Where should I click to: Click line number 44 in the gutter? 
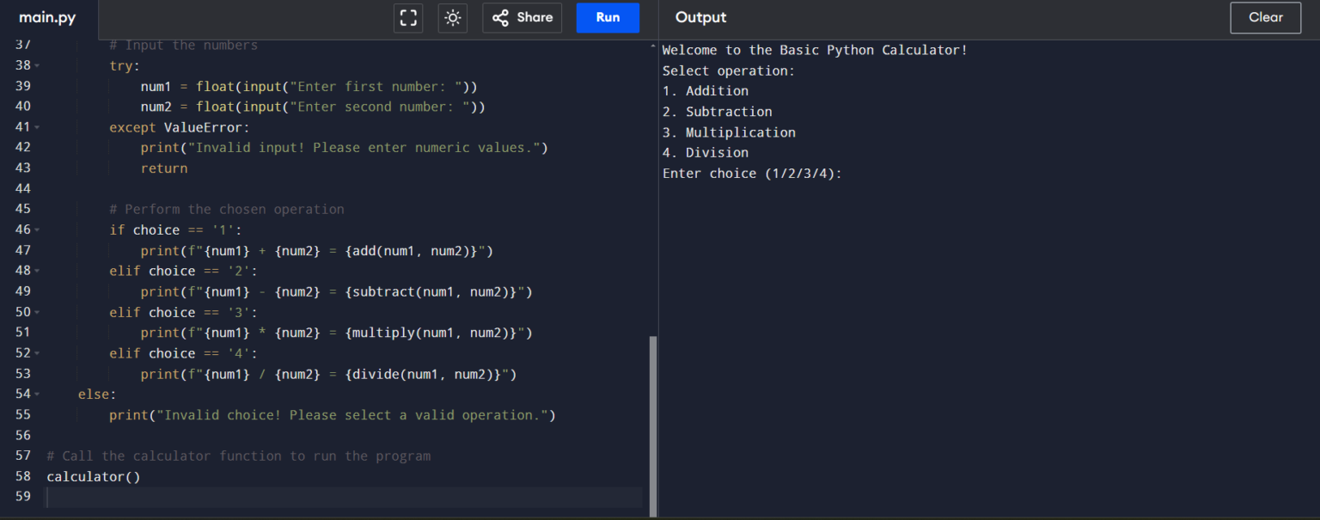point(23,189)
